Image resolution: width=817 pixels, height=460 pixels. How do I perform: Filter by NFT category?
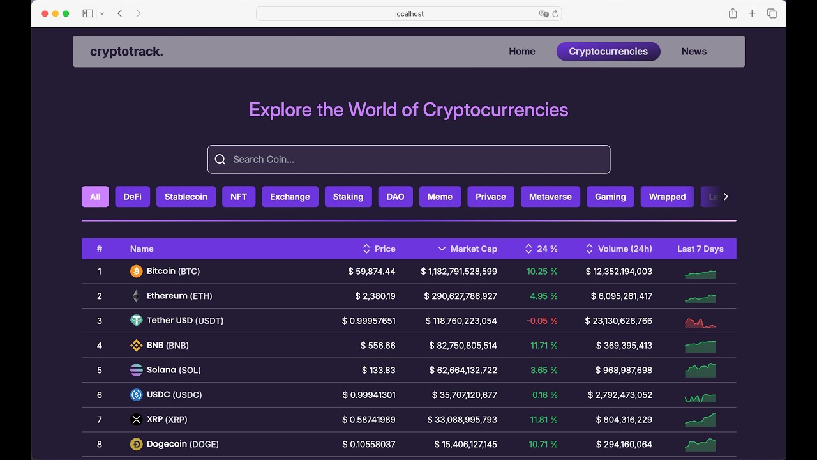point(239,197)
